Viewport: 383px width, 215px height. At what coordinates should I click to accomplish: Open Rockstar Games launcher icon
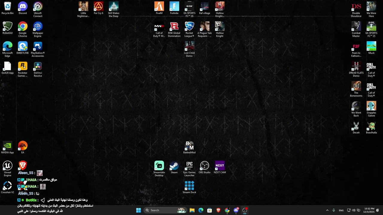[x=23, y=70]
